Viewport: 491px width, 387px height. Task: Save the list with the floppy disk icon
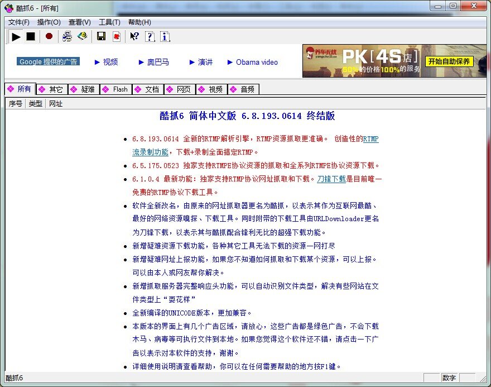(x=101, y=36)
